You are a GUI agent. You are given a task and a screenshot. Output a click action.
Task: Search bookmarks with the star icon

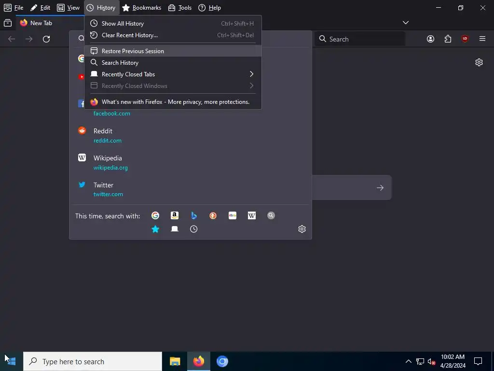click(x=155, y=229)
